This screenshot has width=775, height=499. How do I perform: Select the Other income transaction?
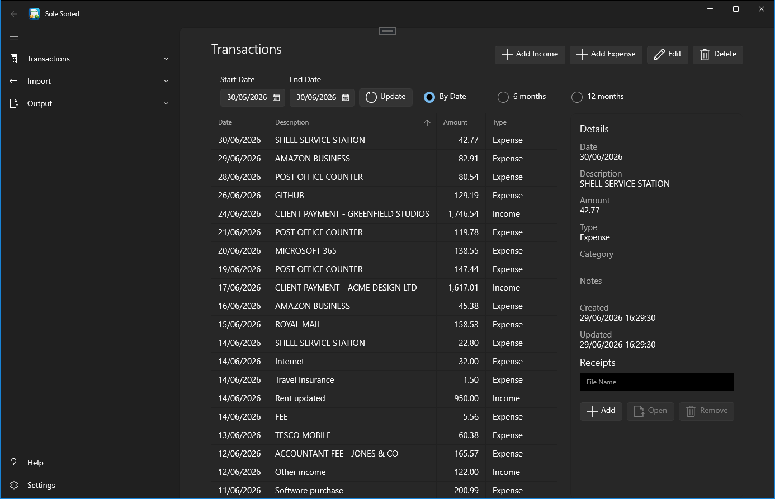coord(383,472)
